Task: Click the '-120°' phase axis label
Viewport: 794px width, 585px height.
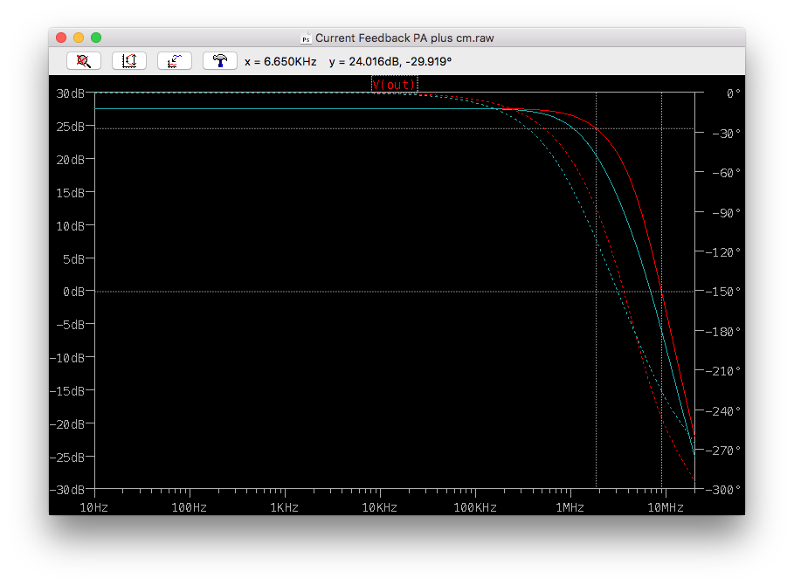Action: tap(723, 252)
